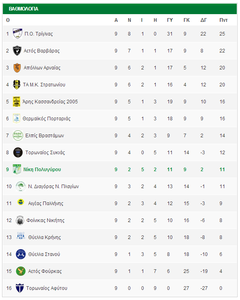Viewport: 240px width, 300px height.
Task: Click the Πντ points column header
Action: pos(223,20)
